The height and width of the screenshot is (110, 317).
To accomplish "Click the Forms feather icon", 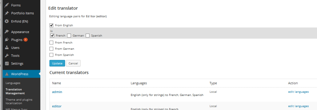I will point(7,5).
